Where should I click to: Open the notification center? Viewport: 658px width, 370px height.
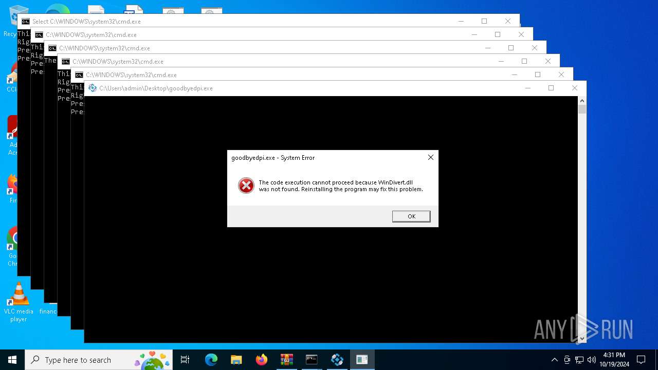tap(641, 360)
